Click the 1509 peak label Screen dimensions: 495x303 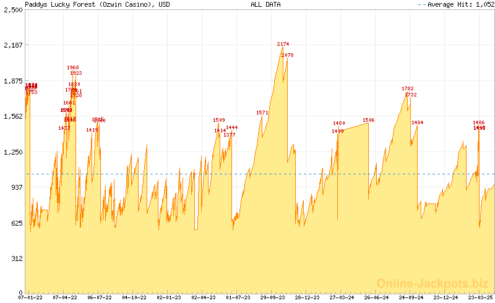coord(219,120)
